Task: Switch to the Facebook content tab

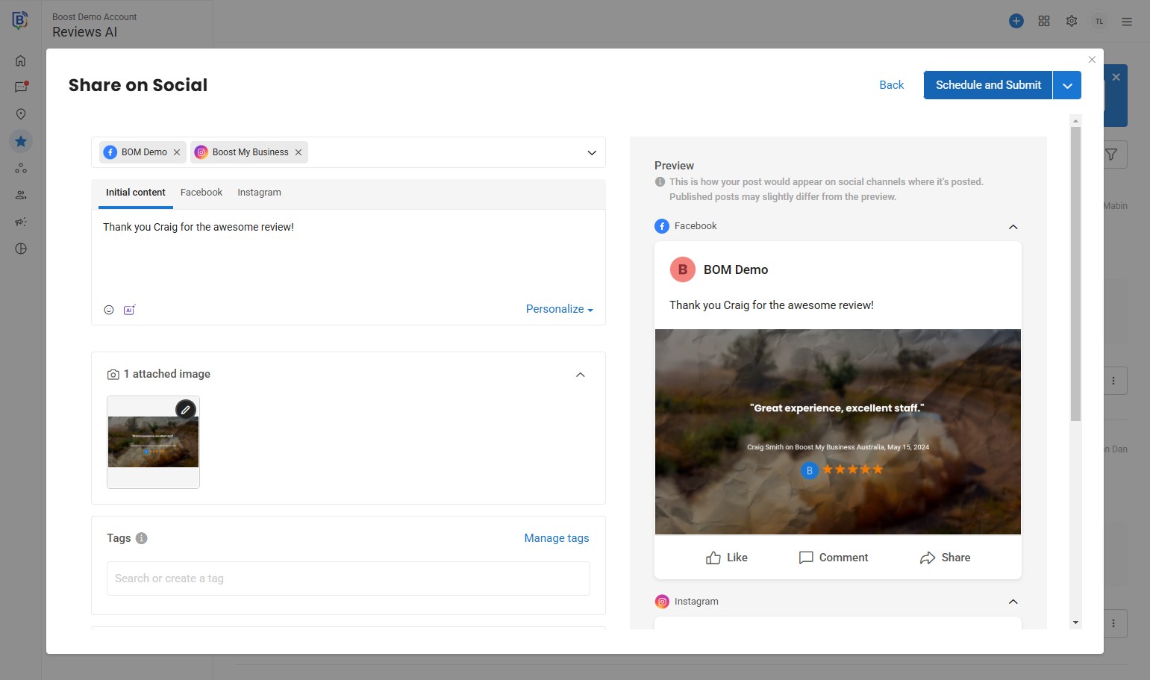Action: [x=201, y=193]
